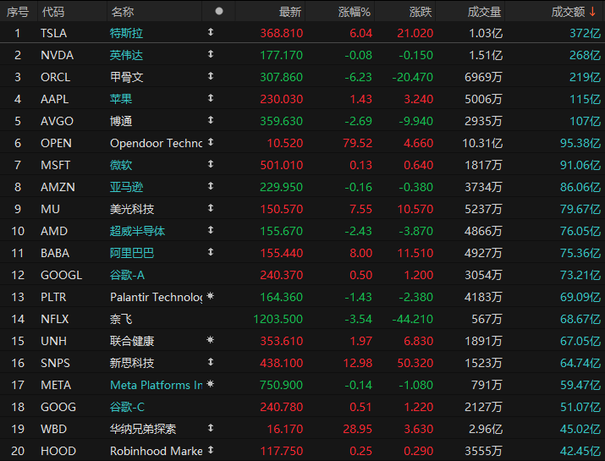Click TSLA latest price 368.810
Viewport: 605px width, 461px height.
click(x=282, y=33)
